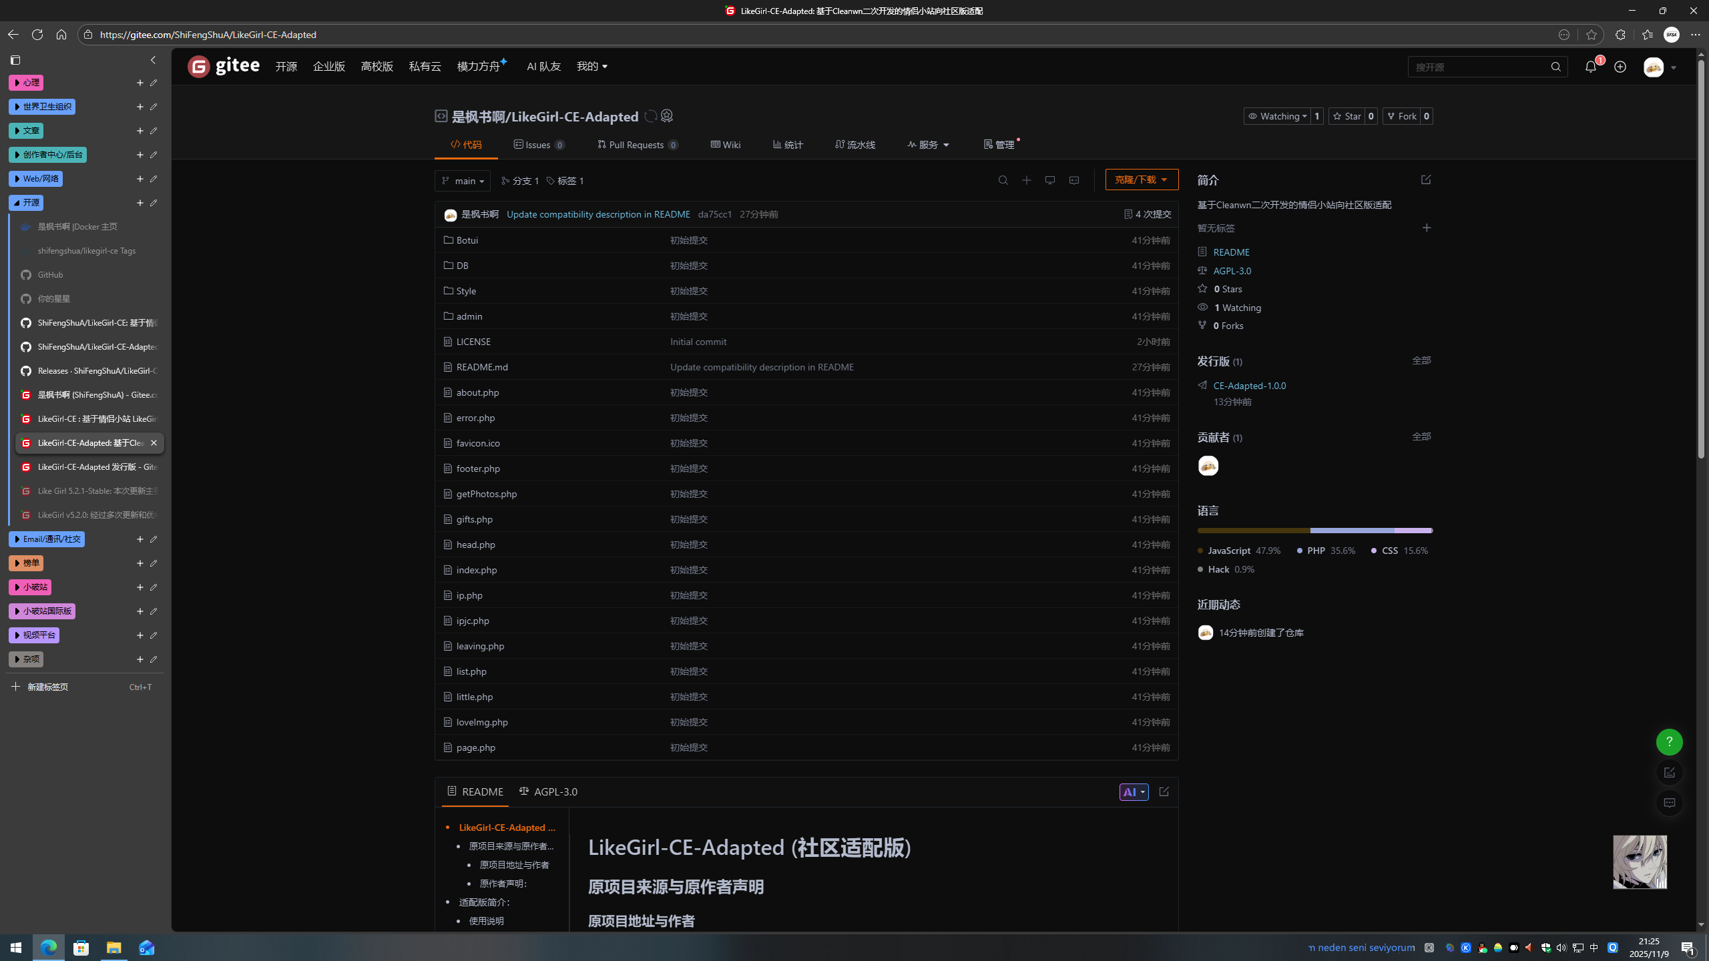Open the CE-Adapted-1.0.0 release link
1709x961 pixels.
click(1250, 386)
